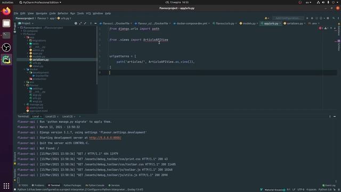Click the 4 spaces indent status entry

click(x=311, y=190)
